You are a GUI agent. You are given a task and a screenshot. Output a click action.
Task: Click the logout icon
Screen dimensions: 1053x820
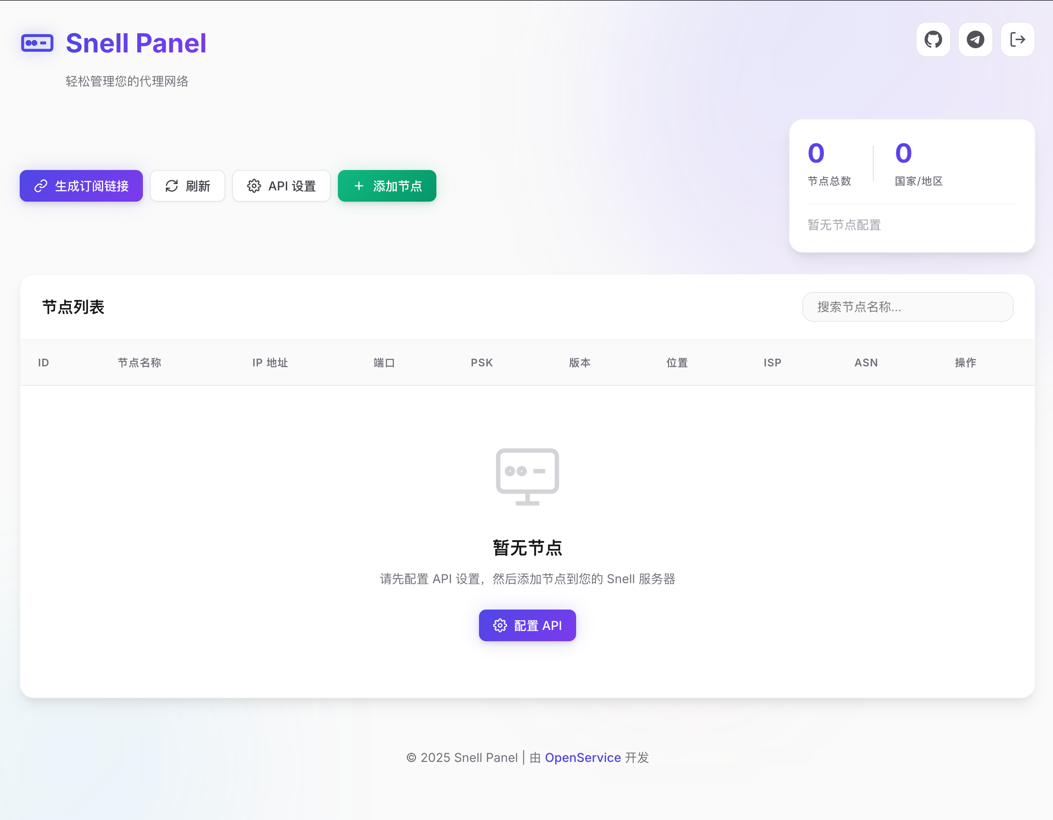coord(1018,39)
